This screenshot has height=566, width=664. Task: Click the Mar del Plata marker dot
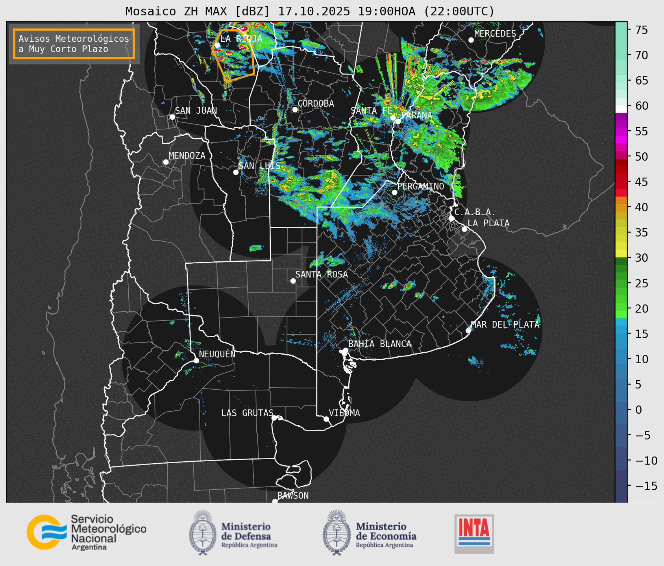468,331
